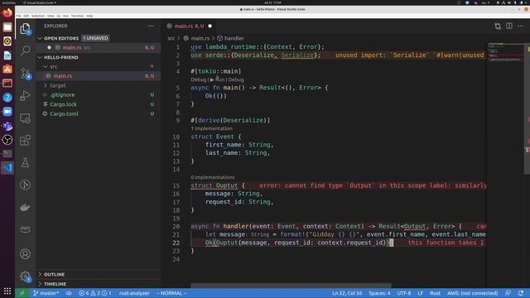This screenshot has width=530, height=298.
Task: Open the Explorer view in the activity bar
Action: coord(26,29)
